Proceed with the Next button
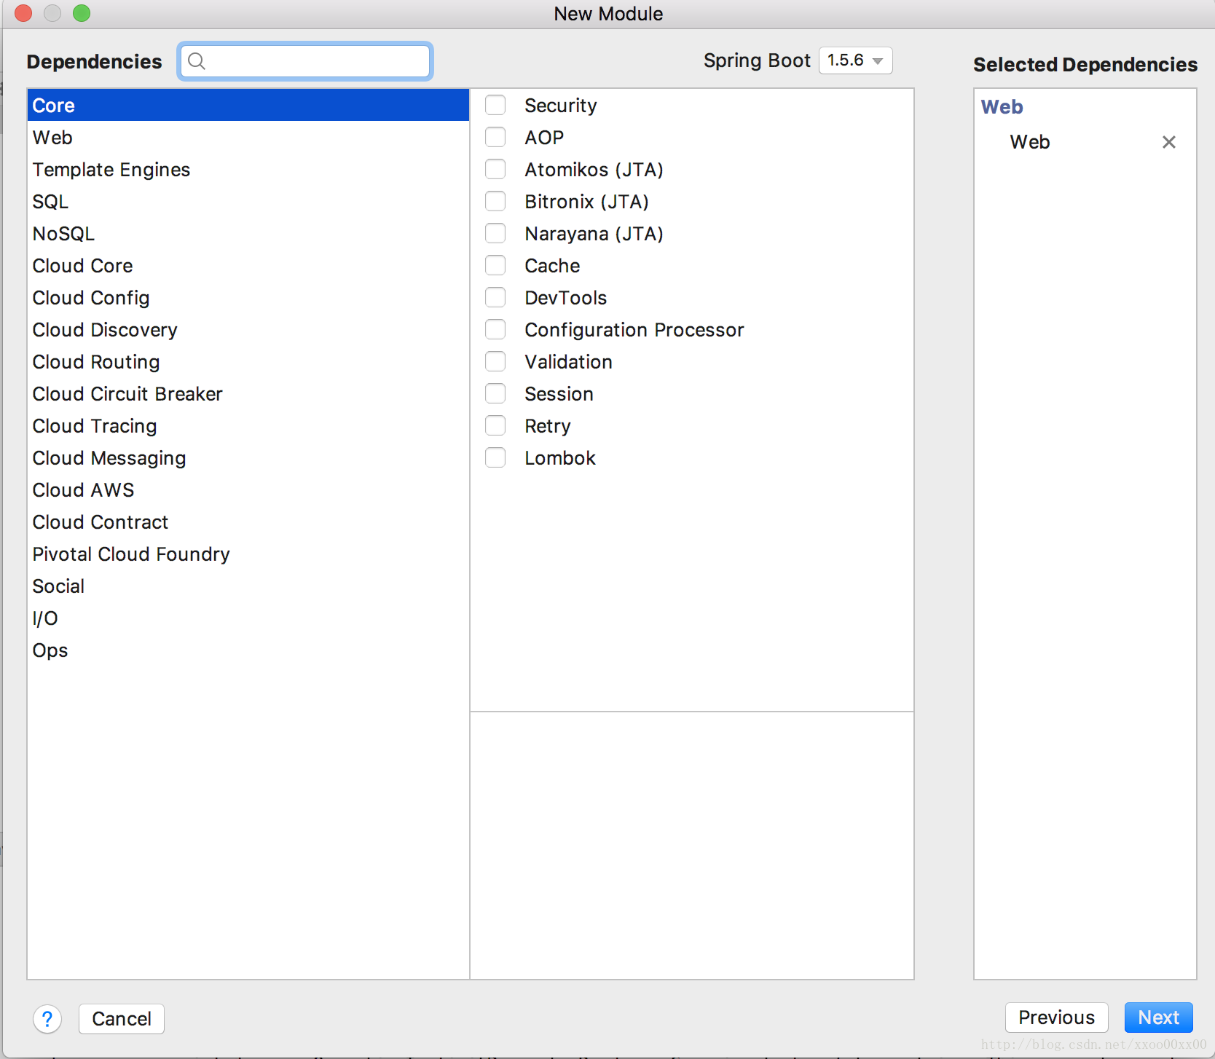This screenshot has height=1059, width=1215. 1158,1017
